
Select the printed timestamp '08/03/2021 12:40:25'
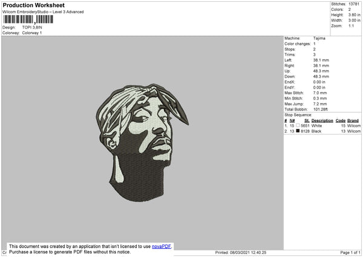click(x=248, y=252)
